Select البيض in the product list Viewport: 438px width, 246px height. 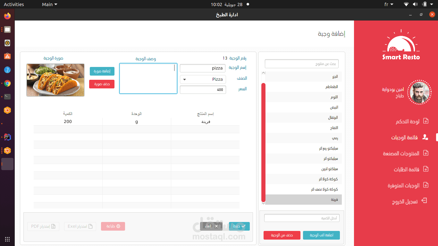pyautogui.click(x=304, y=107)
